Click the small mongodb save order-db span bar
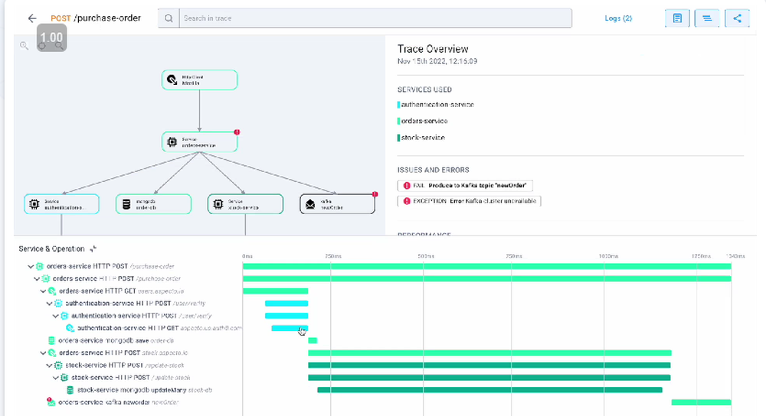This screenshot has width=766, height=416. tap(313, 340)
